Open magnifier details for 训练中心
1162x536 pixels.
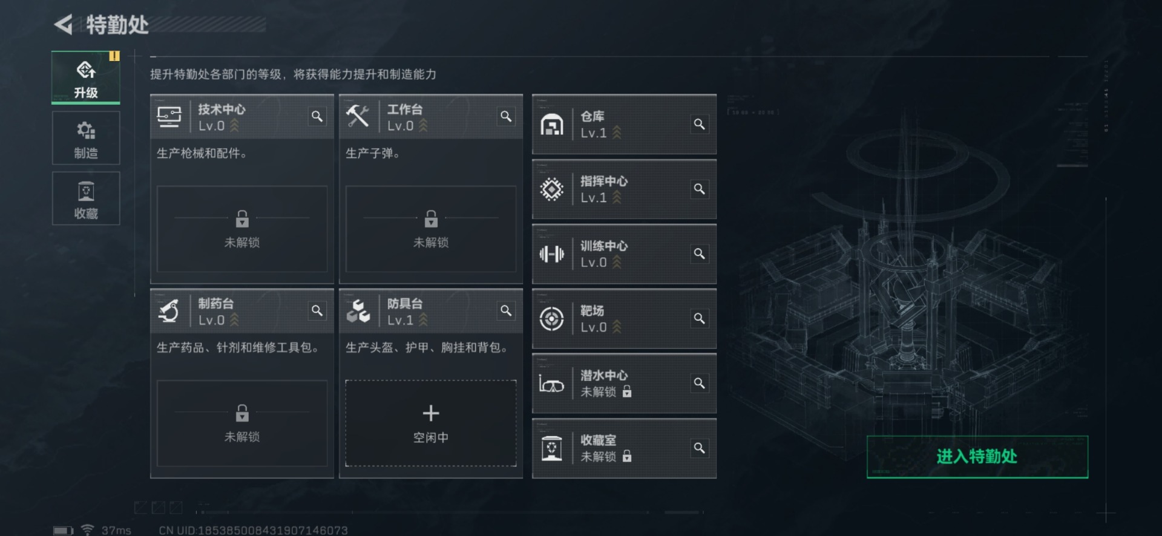pos(699,253)
